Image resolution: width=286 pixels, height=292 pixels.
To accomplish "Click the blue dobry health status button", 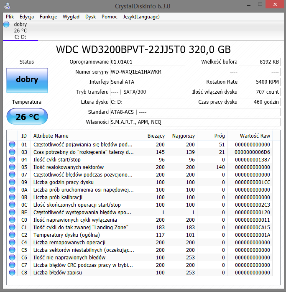I will pyautogui.click(x=27, y=80).
